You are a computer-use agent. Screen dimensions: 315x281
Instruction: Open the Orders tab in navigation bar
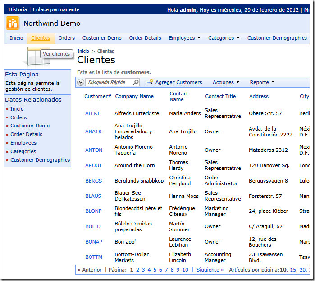tap(67, 38)
